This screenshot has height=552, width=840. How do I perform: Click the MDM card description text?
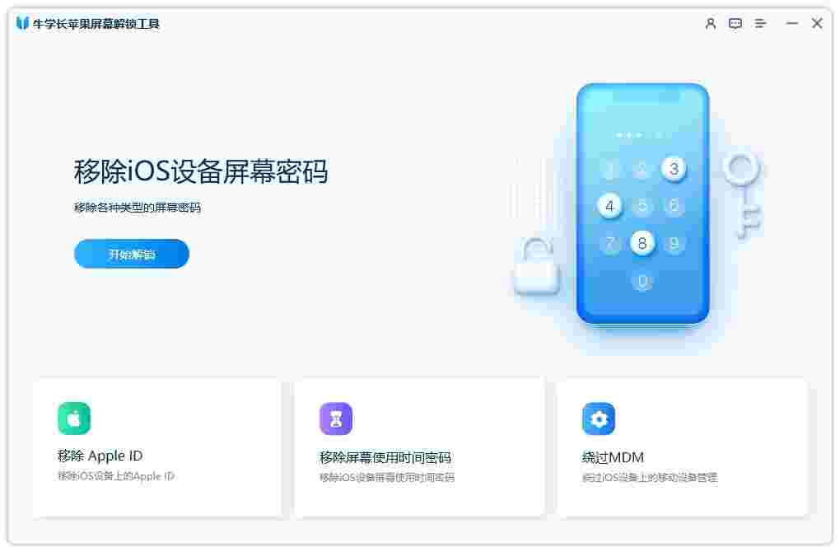(x=649, y=478)
